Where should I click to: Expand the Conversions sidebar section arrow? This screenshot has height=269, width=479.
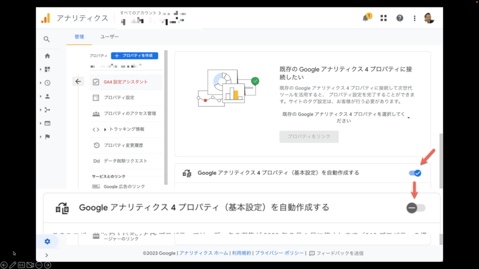tap(41, 137)
